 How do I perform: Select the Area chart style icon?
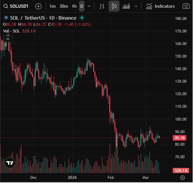(x=126, y=6)
